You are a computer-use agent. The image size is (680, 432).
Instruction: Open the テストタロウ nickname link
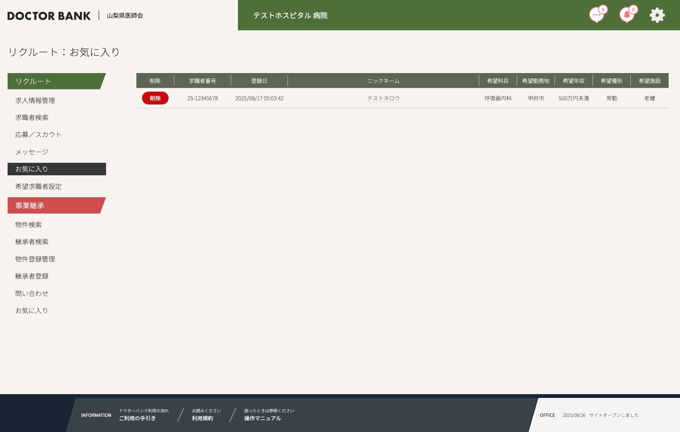[x=383, y=98]
